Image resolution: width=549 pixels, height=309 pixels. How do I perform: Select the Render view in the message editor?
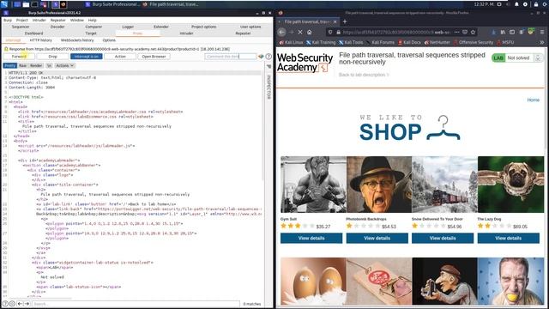[36, 66]
